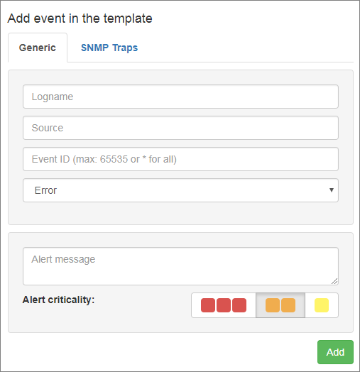
Task: Click the leftmost red criticality square
Action: pyautogui.click(x=208, y=305)
